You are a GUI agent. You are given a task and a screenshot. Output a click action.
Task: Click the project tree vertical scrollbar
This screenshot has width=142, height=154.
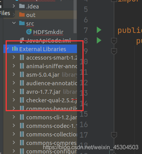pyautogui.click(x=75, y=17)
